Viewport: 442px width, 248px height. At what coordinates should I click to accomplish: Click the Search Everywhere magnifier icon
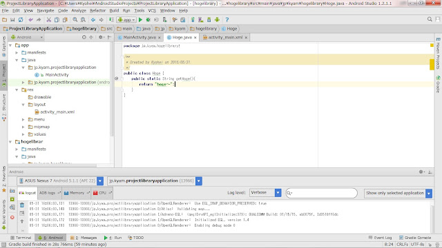tap(430, 19)
